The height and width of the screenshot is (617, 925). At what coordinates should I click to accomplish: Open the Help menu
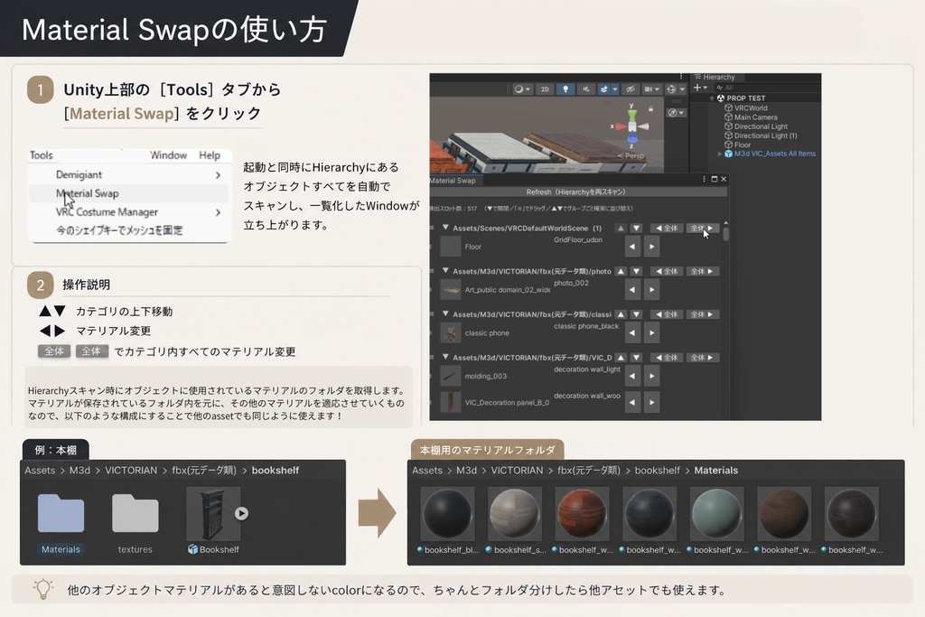[210, 155]
